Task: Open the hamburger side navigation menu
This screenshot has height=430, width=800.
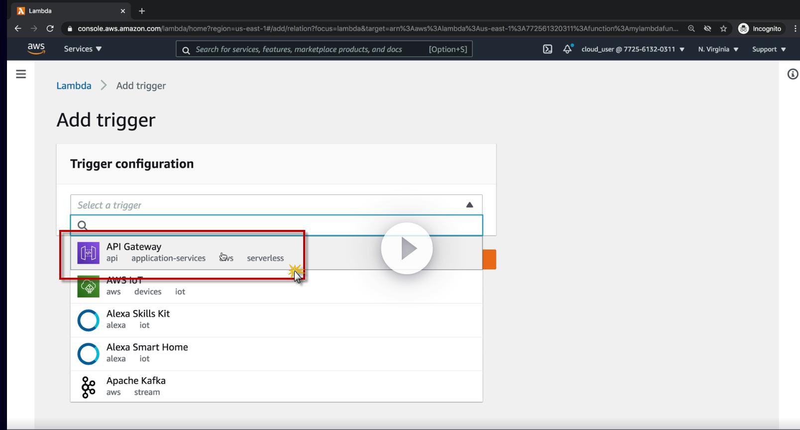Action: coord(21,74)
